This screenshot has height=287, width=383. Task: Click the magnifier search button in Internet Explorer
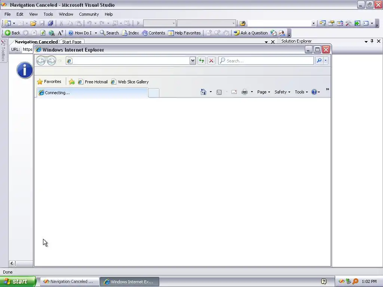click(x=319, y=61)
